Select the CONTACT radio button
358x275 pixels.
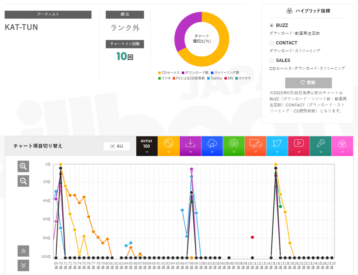(271, 43)
